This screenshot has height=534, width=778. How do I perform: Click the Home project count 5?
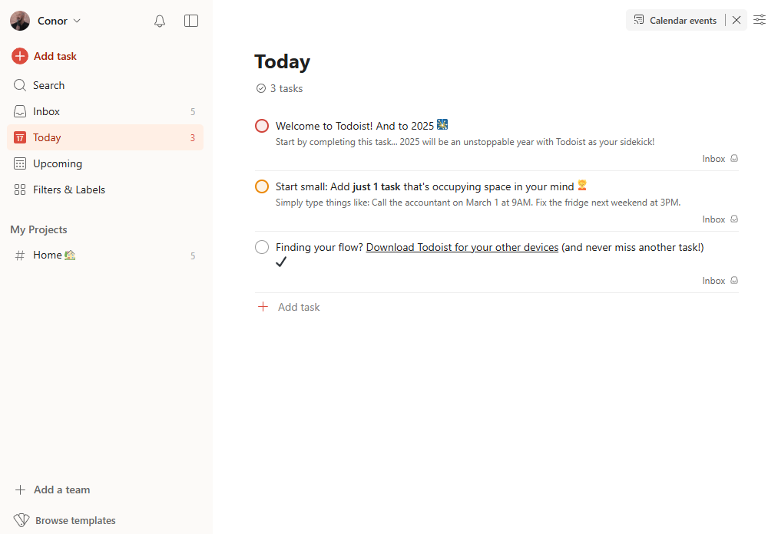pos(193,255)
